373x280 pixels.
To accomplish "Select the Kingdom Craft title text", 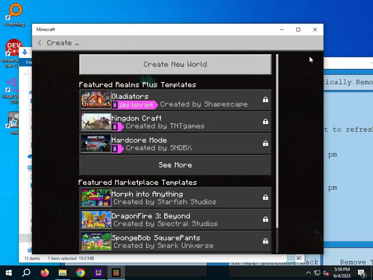I will tap(137, 118).
